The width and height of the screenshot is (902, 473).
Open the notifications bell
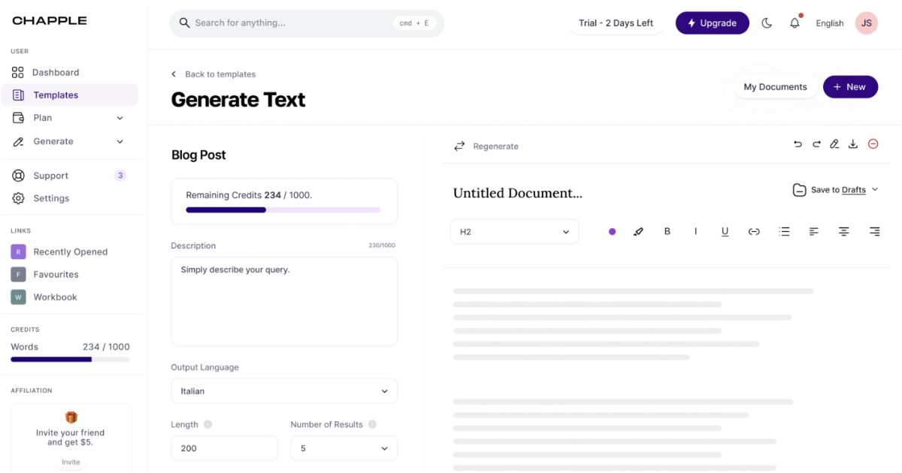[795, 23]
